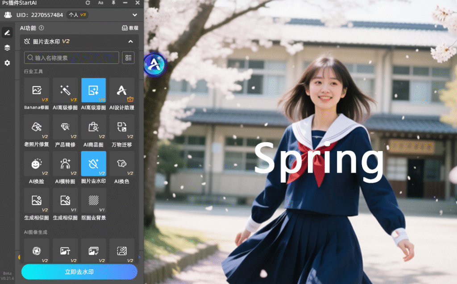Pin the plugin panel with pushpin icon
This screenshot has width=457, height=284.
pyautogui.click(x=113, y=3)
